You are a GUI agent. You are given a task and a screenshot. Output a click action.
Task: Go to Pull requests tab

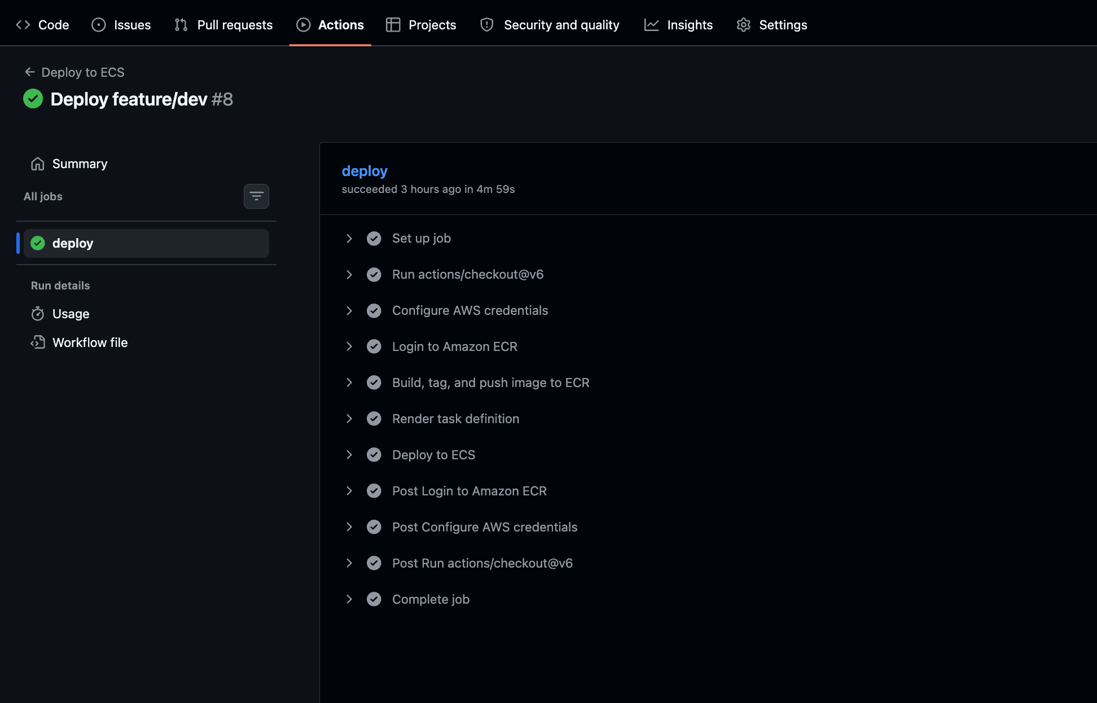tap(224, 25)
